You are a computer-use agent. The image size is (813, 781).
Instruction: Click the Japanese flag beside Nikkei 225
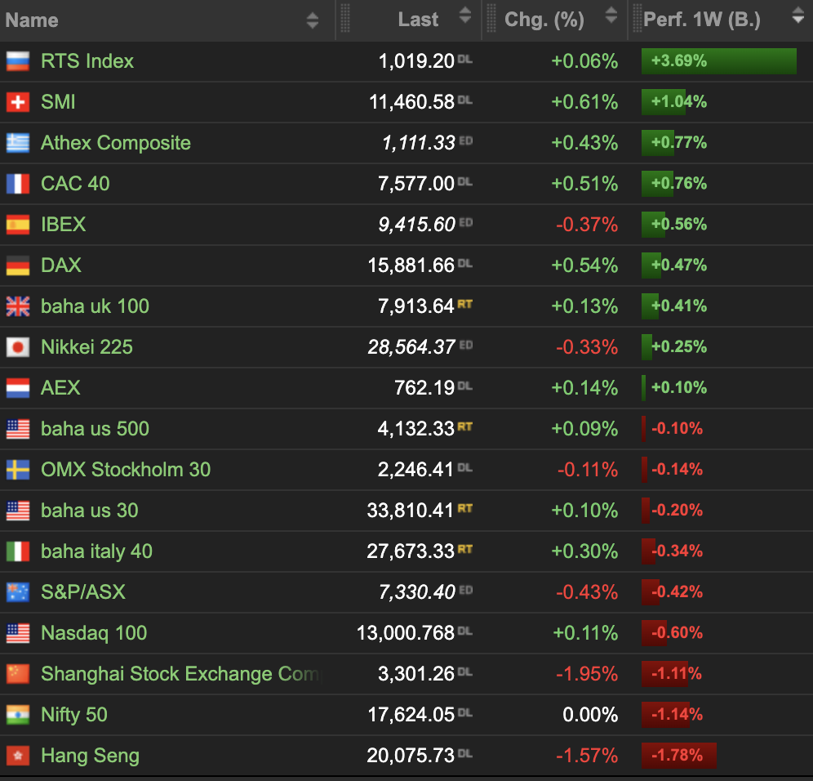pyautogui.click(x=17, y=347)
